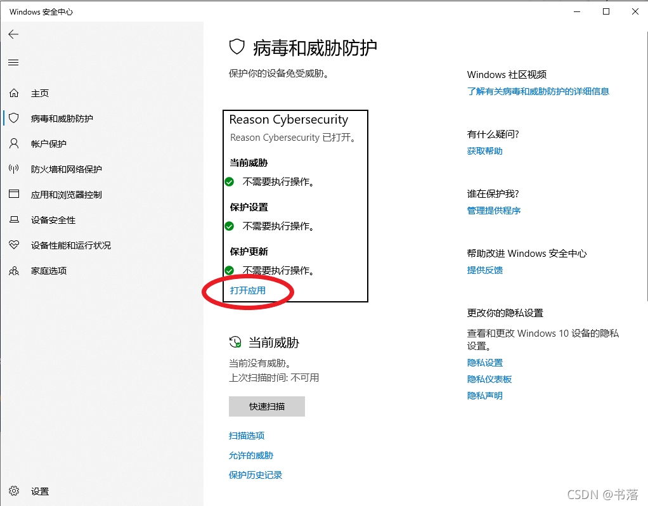This screenshot has height=506, width=648.
Task: Click the family icon for 家庭选项
Action: pyautogui.click(x=14, y=271)
